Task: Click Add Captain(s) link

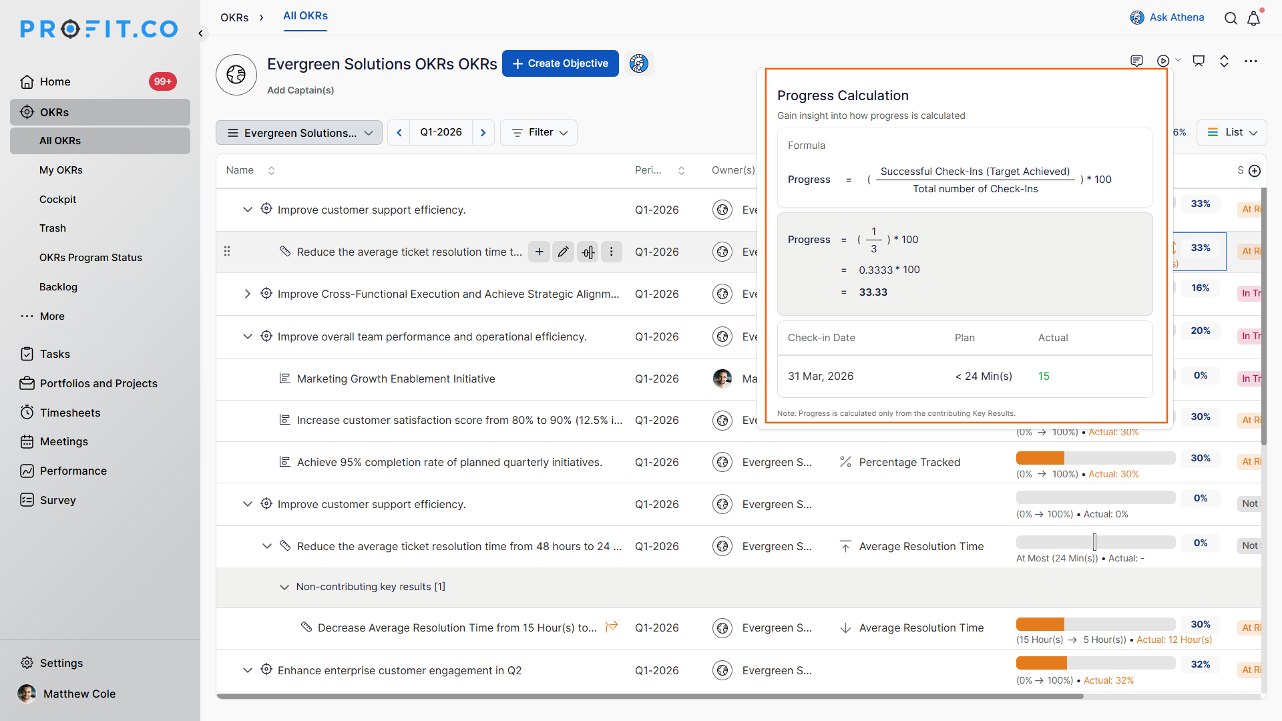Action: 300,90
